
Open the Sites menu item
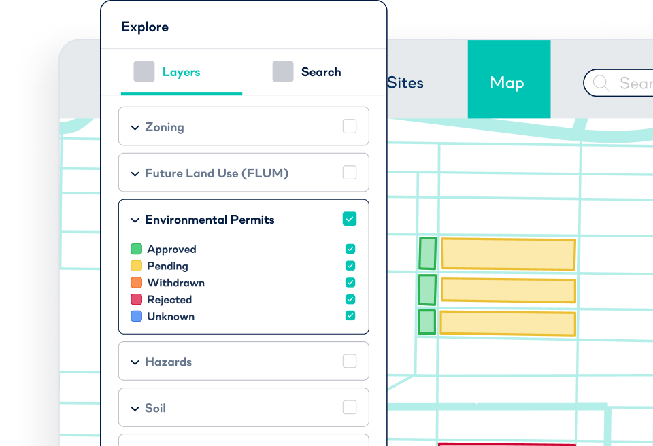405,82
